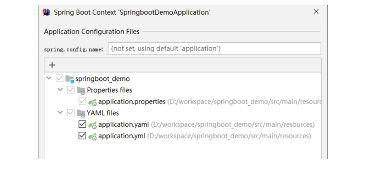This screenshot has height=169, width=385.
Task: Collapse the YAML files node
Action: coord(60,113)
